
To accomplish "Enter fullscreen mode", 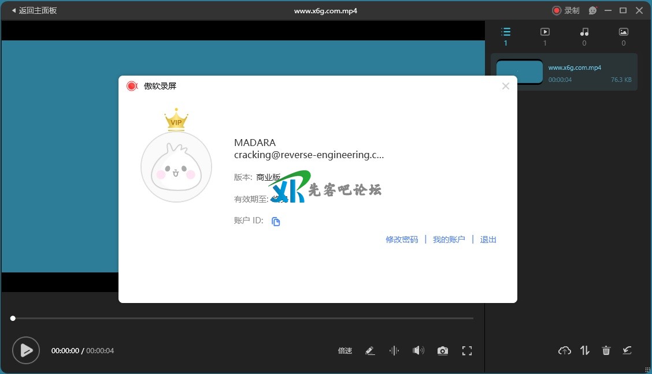I will [467, 351].
